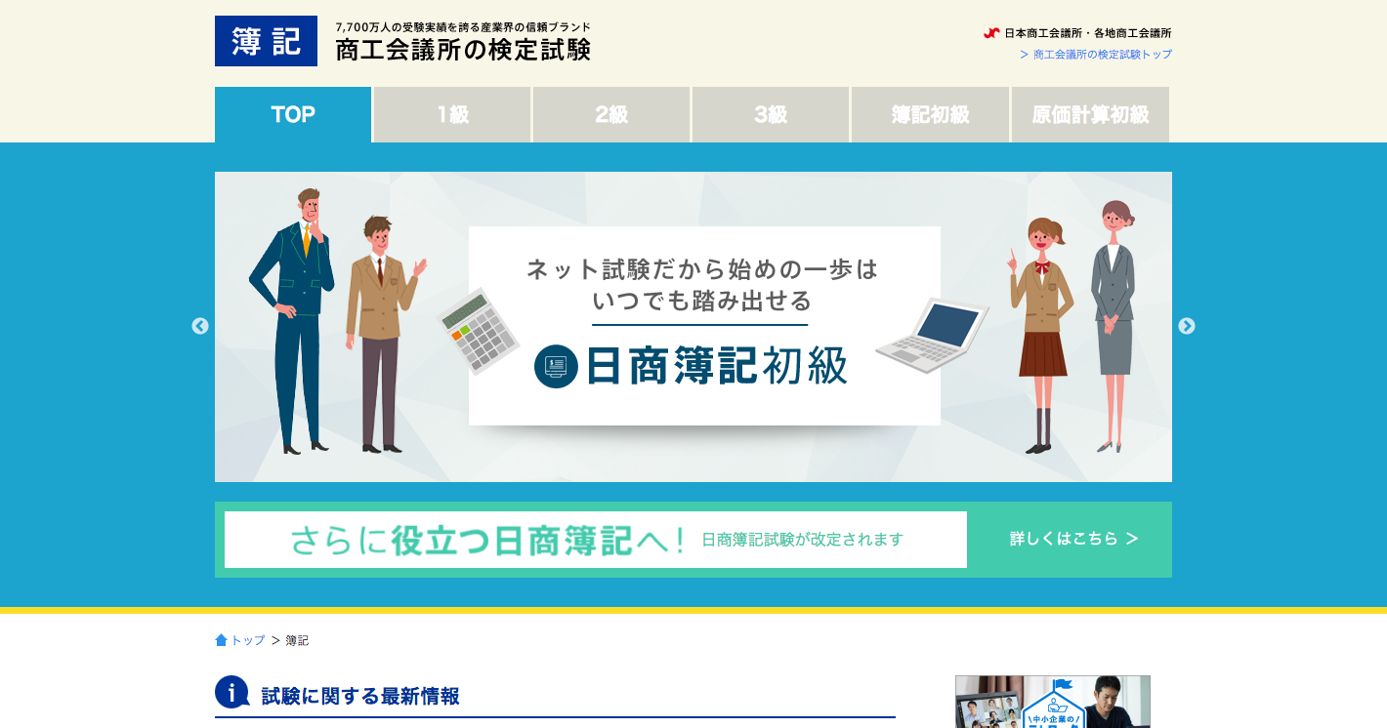
Task: Open the 原価計算初級 tab
Action: coord(1090,115)
